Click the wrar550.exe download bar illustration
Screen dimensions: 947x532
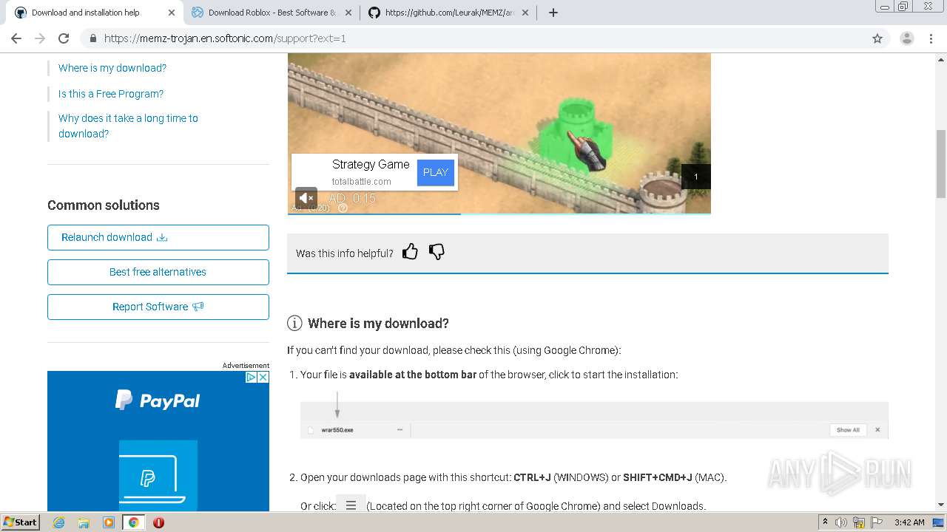click(594, 420)
